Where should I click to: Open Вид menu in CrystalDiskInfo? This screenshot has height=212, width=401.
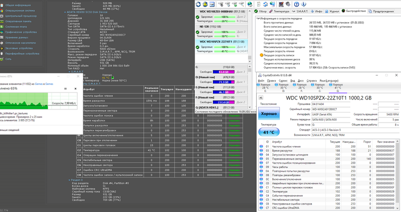point(293,80)
